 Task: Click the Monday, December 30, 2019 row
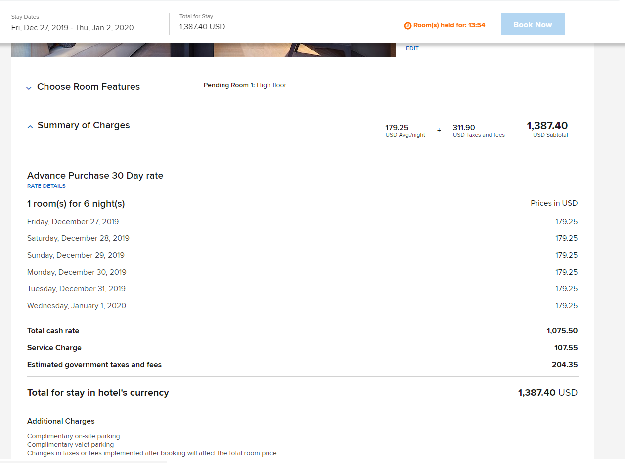click(302, 272)
